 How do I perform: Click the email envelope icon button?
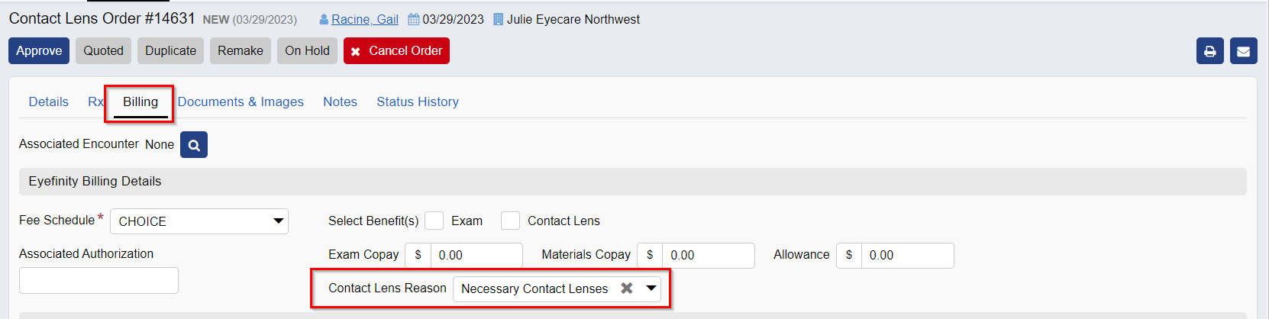click(1243, 51)
